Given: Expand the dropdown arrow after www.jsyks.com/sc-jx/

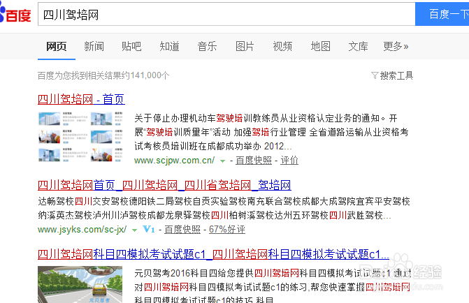Looking at the screenshot, I should pos(135,230).
